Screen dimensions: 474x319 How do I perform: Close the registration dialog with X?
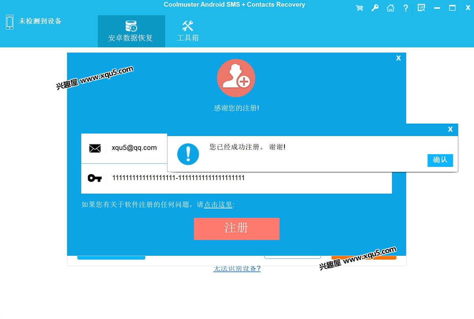coord(398,58)
